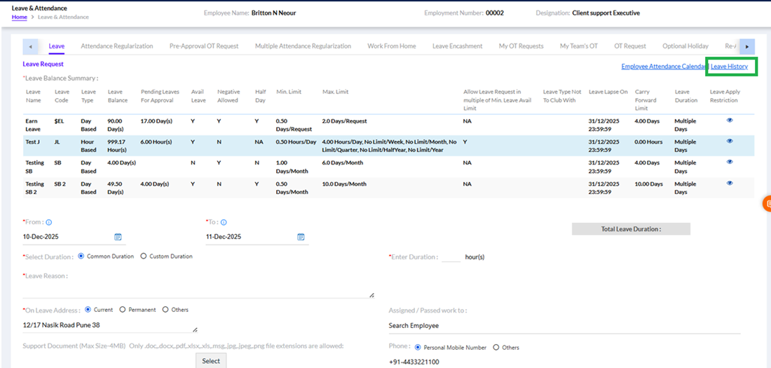
Task: Open the Work From Home tab
Action: [391, 46]
